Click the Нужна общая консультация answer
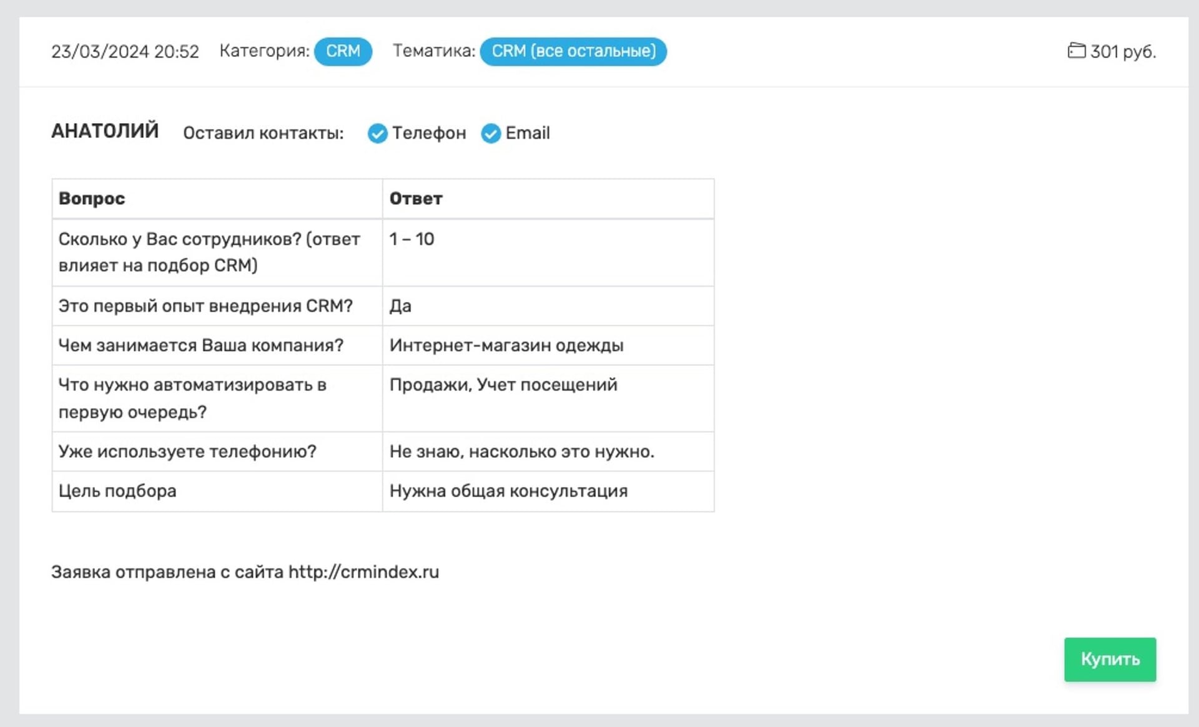 coord(508,491)
